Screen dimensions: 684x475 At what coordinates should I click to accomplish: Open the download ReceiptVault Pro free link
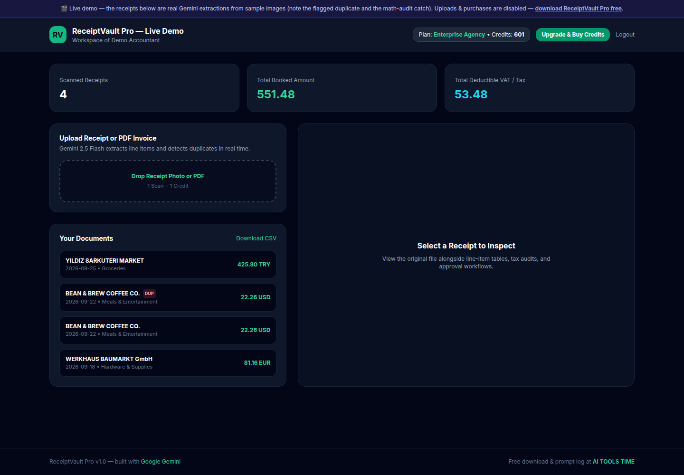(x=578, y=9)
